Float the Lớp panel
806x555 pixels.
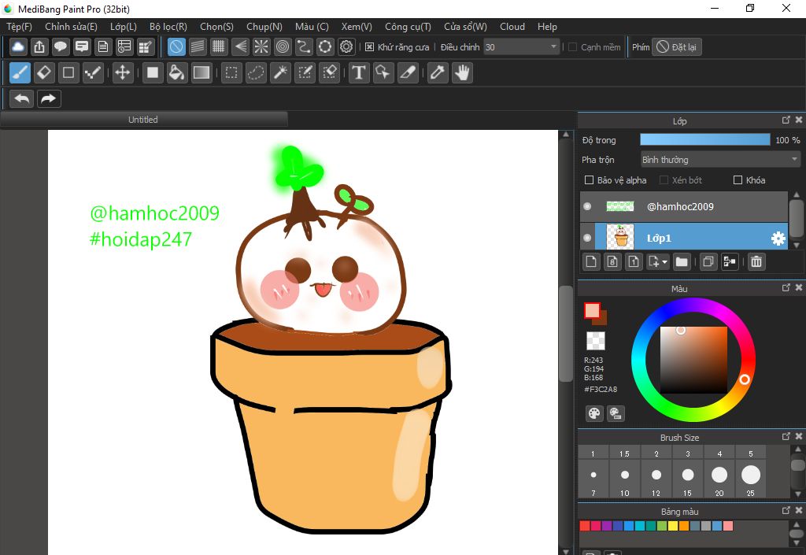pyautogui.click(x=786, y=120)
